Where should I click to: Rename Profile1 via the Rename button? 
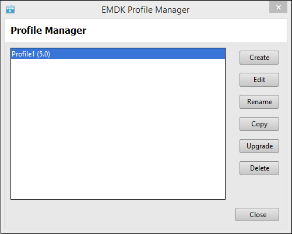[259, 102]
